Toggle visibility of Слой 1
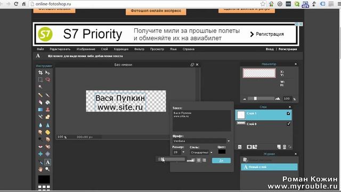Image resolution: width=341 pixels, height=192 pixels. pyautogui.click(x=288, y=114)
